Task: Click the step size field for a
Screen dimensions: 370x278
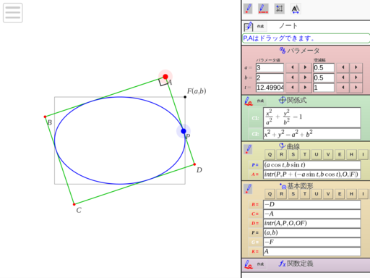Action: (324, 68)
